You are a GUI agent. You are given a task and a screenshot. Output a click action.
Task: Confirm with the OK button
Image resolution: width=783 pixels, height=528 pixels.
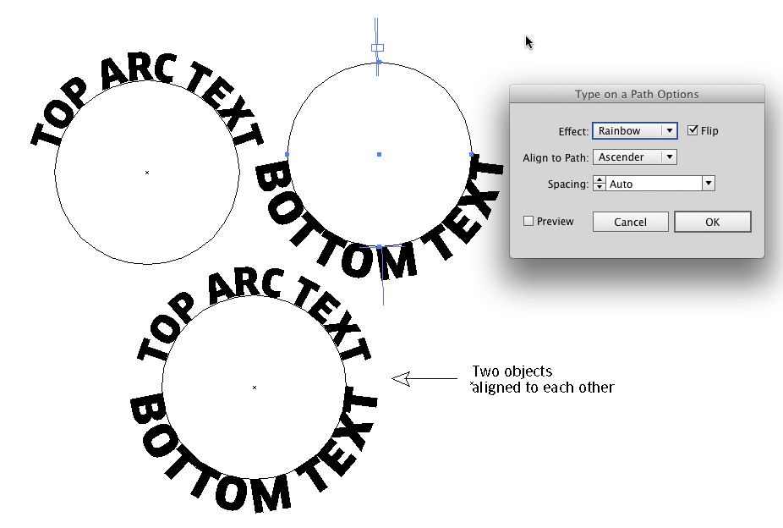(x=713, y=222)
